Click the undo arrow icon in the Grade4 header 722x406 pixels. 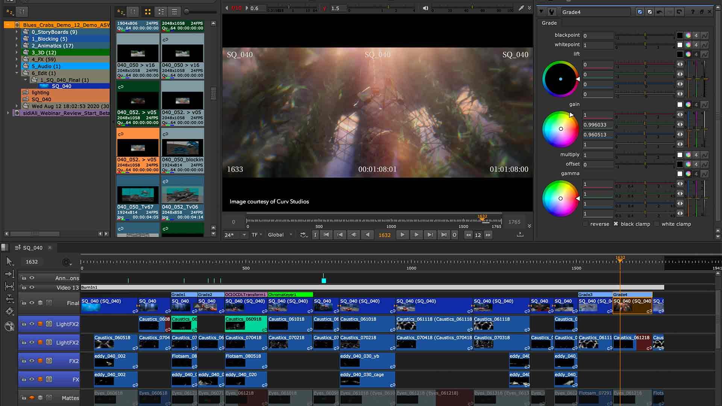click(659, 12)
